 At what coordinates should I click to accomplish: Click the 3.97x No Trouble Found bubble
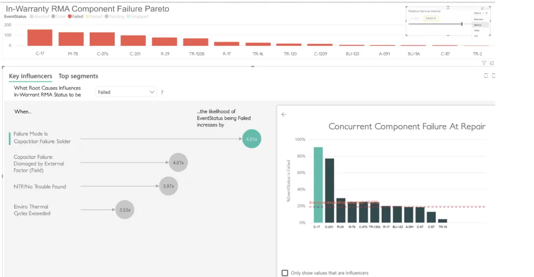click(168, 186)
